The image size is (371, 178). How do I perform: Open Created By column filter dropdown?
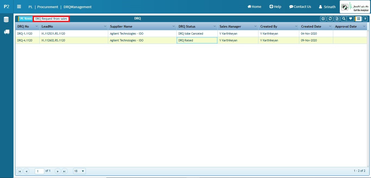[x=296, y=26]
